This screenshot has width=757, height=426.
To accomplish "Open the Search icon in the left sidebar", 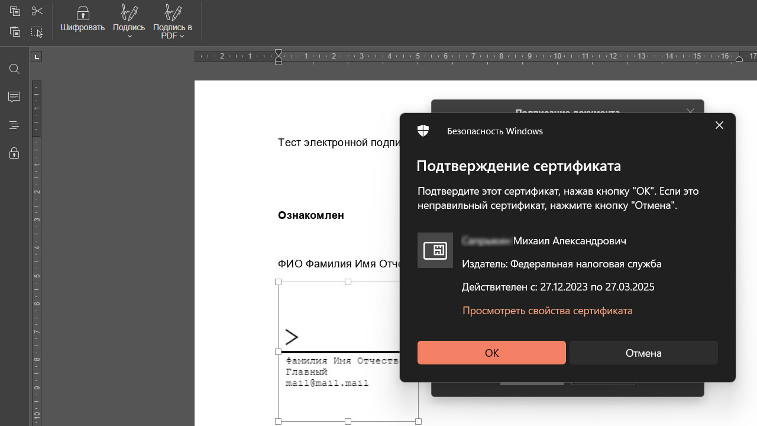I will [x=14, y=69].
